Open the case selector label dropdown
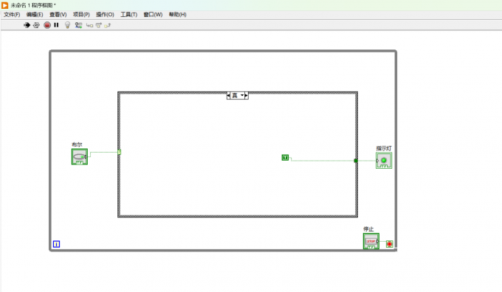Screen dimensions: 502x292 point(238,95)
